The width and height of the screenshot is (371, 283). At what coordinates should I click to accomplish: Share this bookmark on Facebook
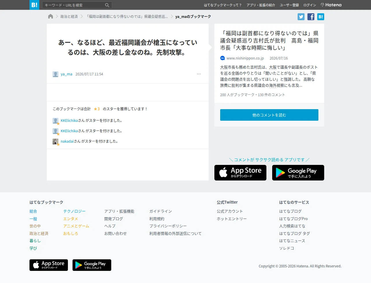point(311,17)
